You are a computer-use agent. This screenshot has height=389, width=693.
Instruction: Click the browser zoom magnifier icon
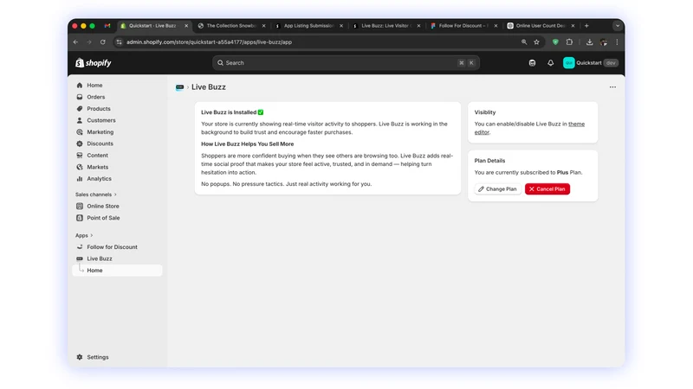[x=524, y=41]
